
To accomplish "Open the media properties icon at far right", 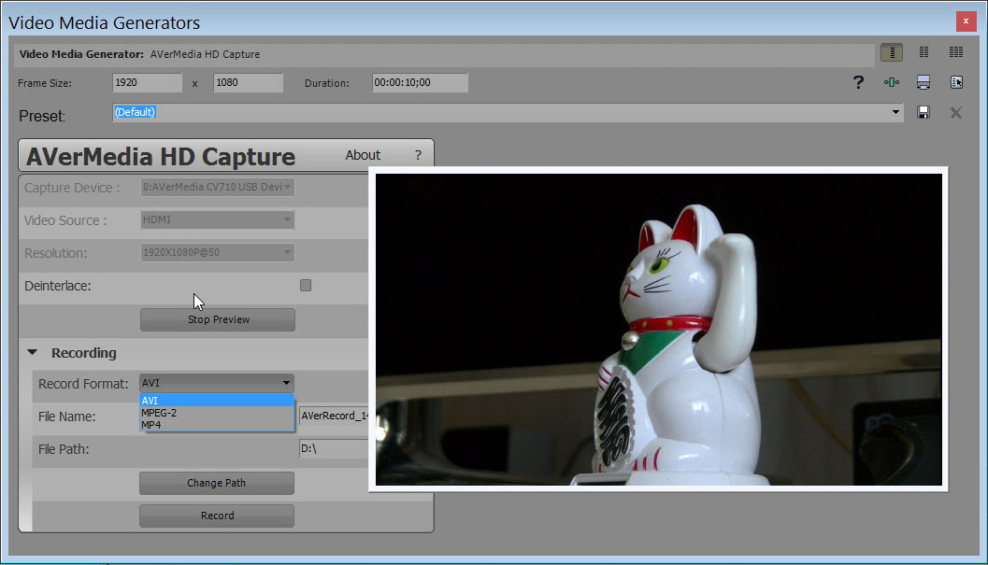I will click(x=956, y=82).
